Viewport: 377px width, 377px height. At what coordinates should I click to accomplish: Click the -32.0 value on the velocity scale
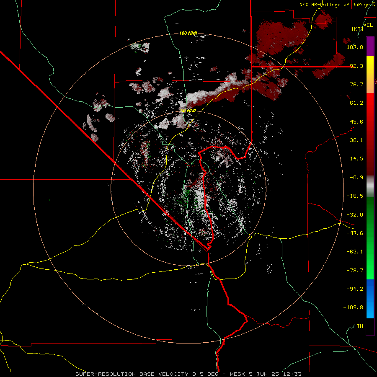pos(355,215)
